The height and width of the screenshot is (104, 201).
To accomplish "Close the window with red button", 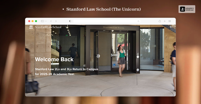I will tap(29, 21).
